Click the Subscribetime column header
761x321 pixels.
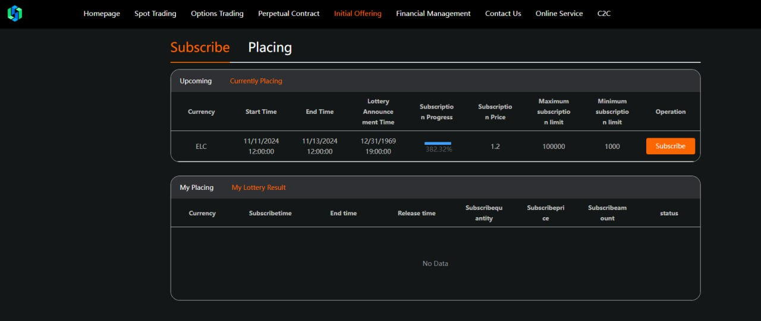coord(271,213)
